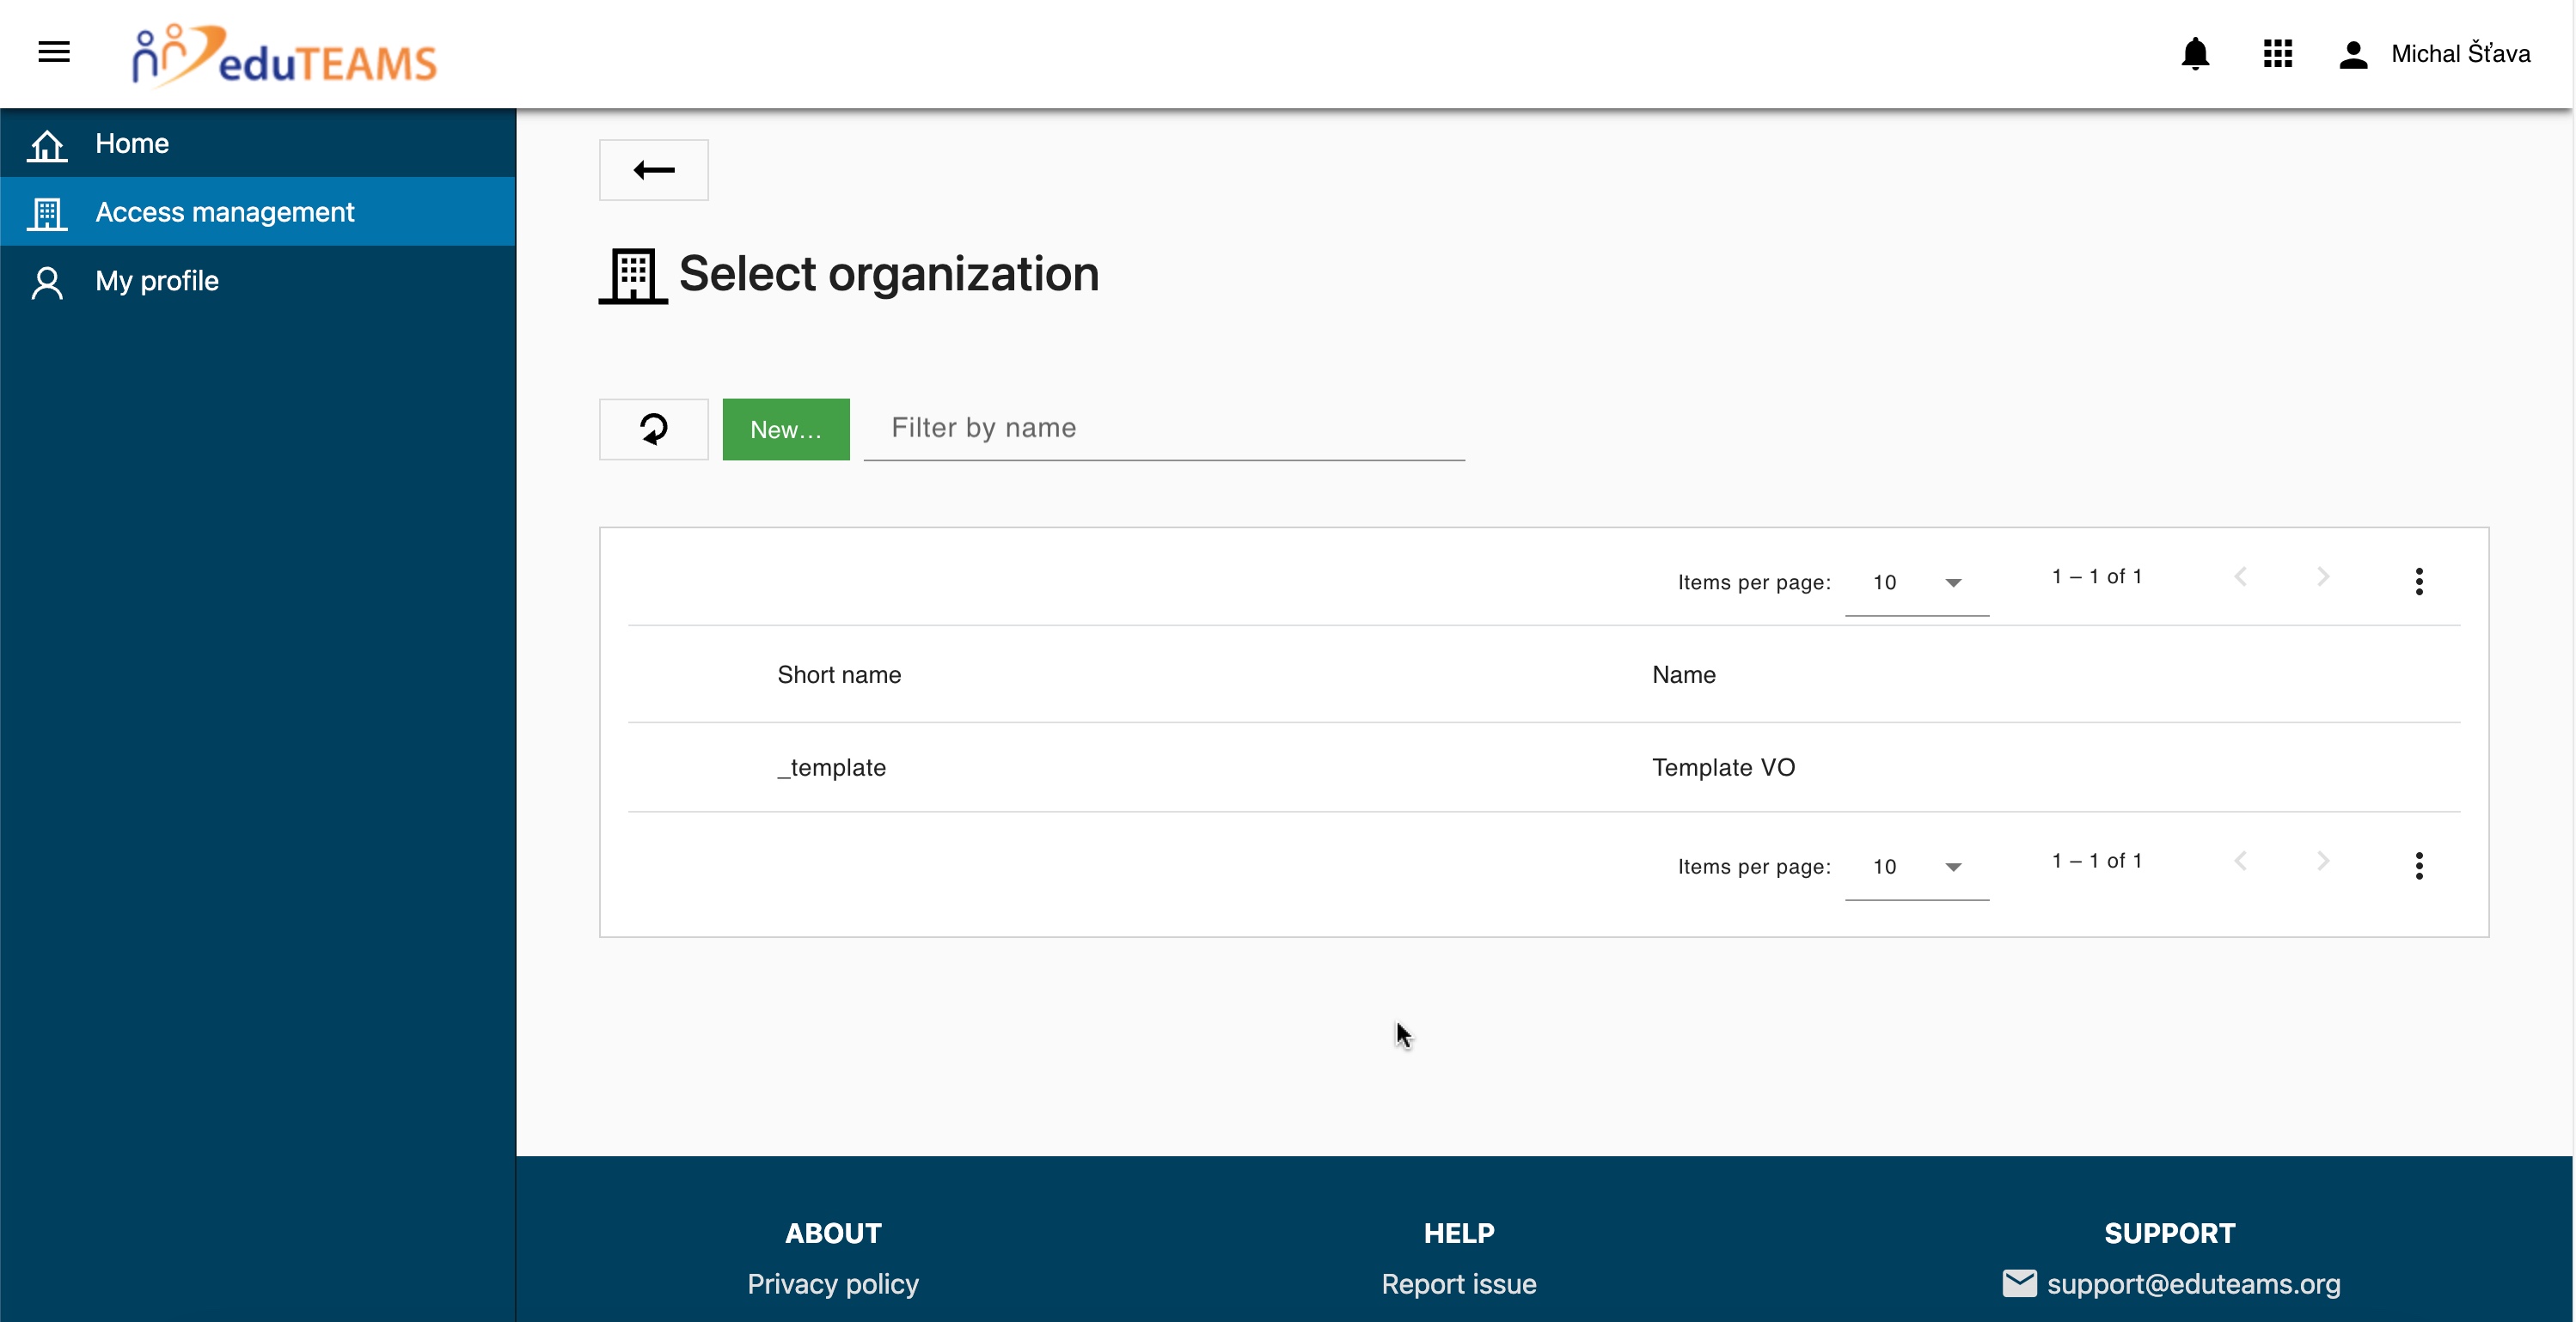Click the Home house icon
This screenshot has height=1322, width=2576.
pyautogui.click(x=47, y=145)
